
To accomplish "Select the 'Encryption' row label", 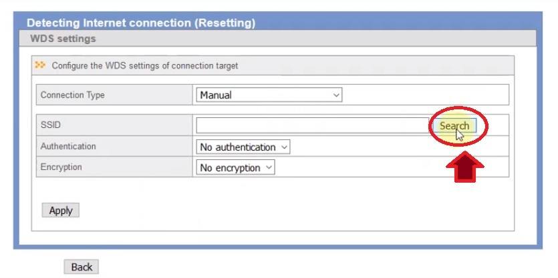I will tap(61, 167).
